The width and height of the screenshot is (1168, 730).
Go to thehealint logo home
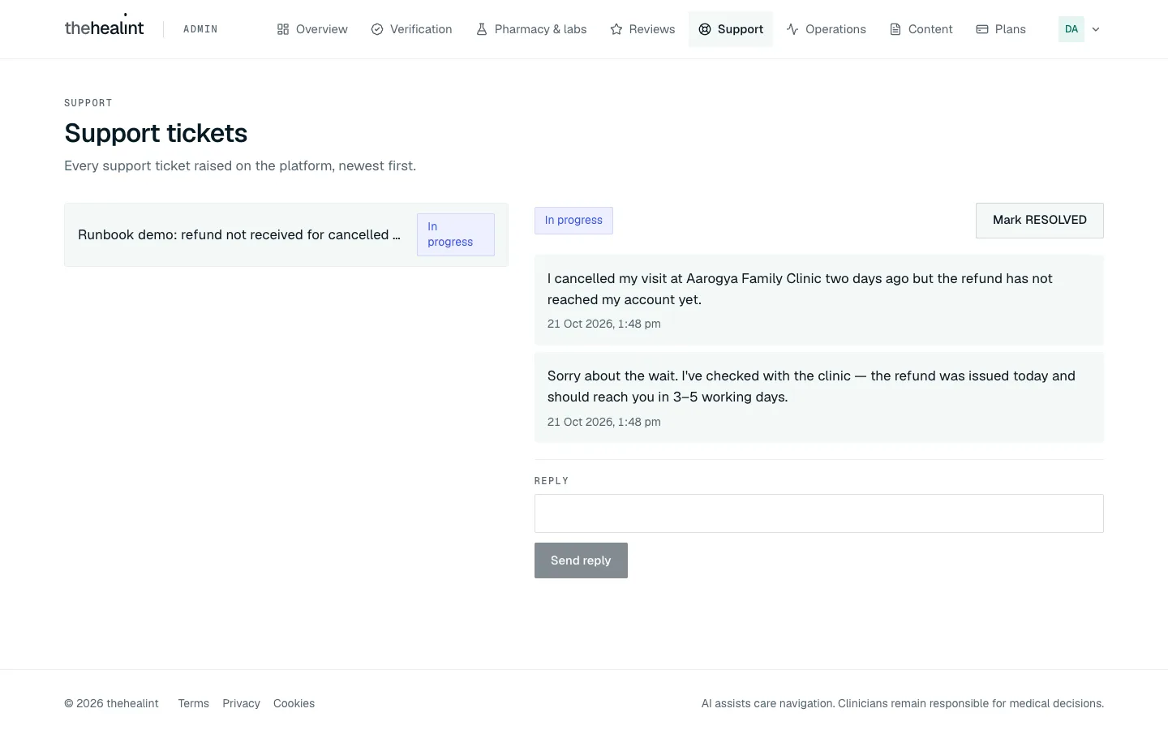click(x=104, y=27)
